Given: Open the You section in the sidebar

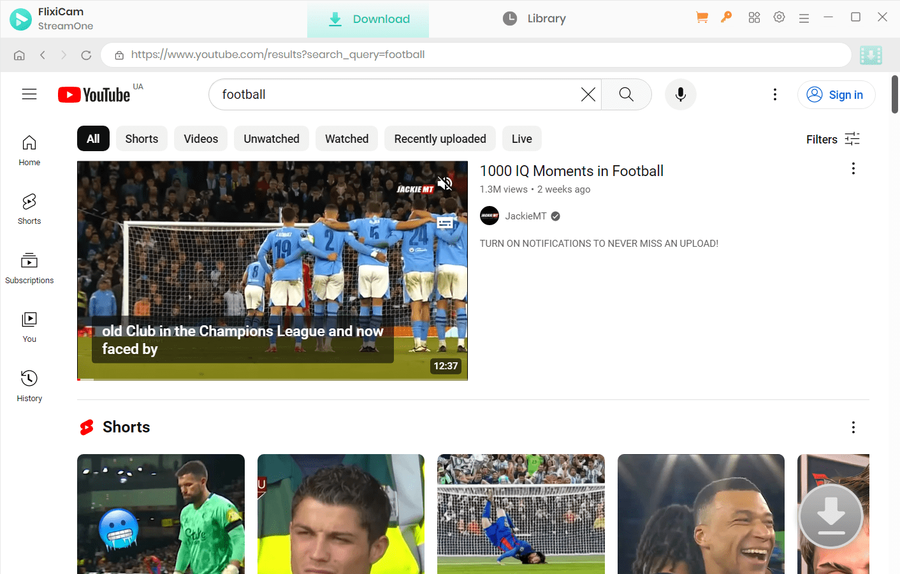Looking at the screenshot, I should tap(29, 327).
